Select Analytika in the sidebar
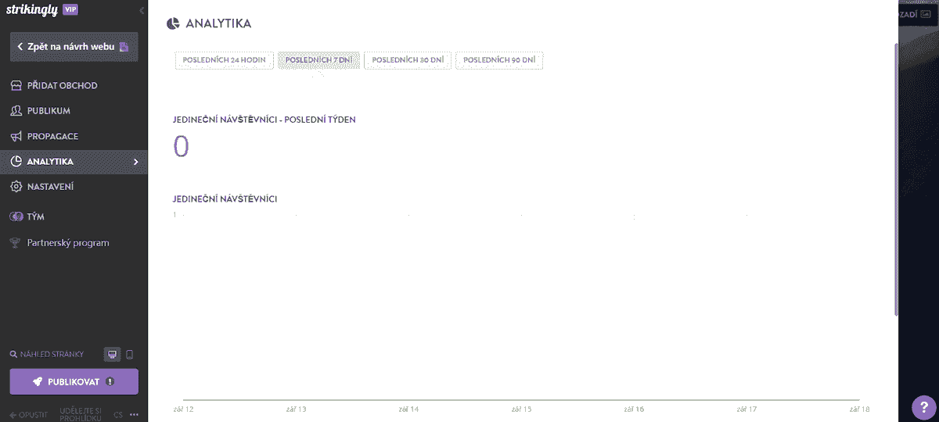939x422 pixels. pyautogui.click(x=74, y=162)
